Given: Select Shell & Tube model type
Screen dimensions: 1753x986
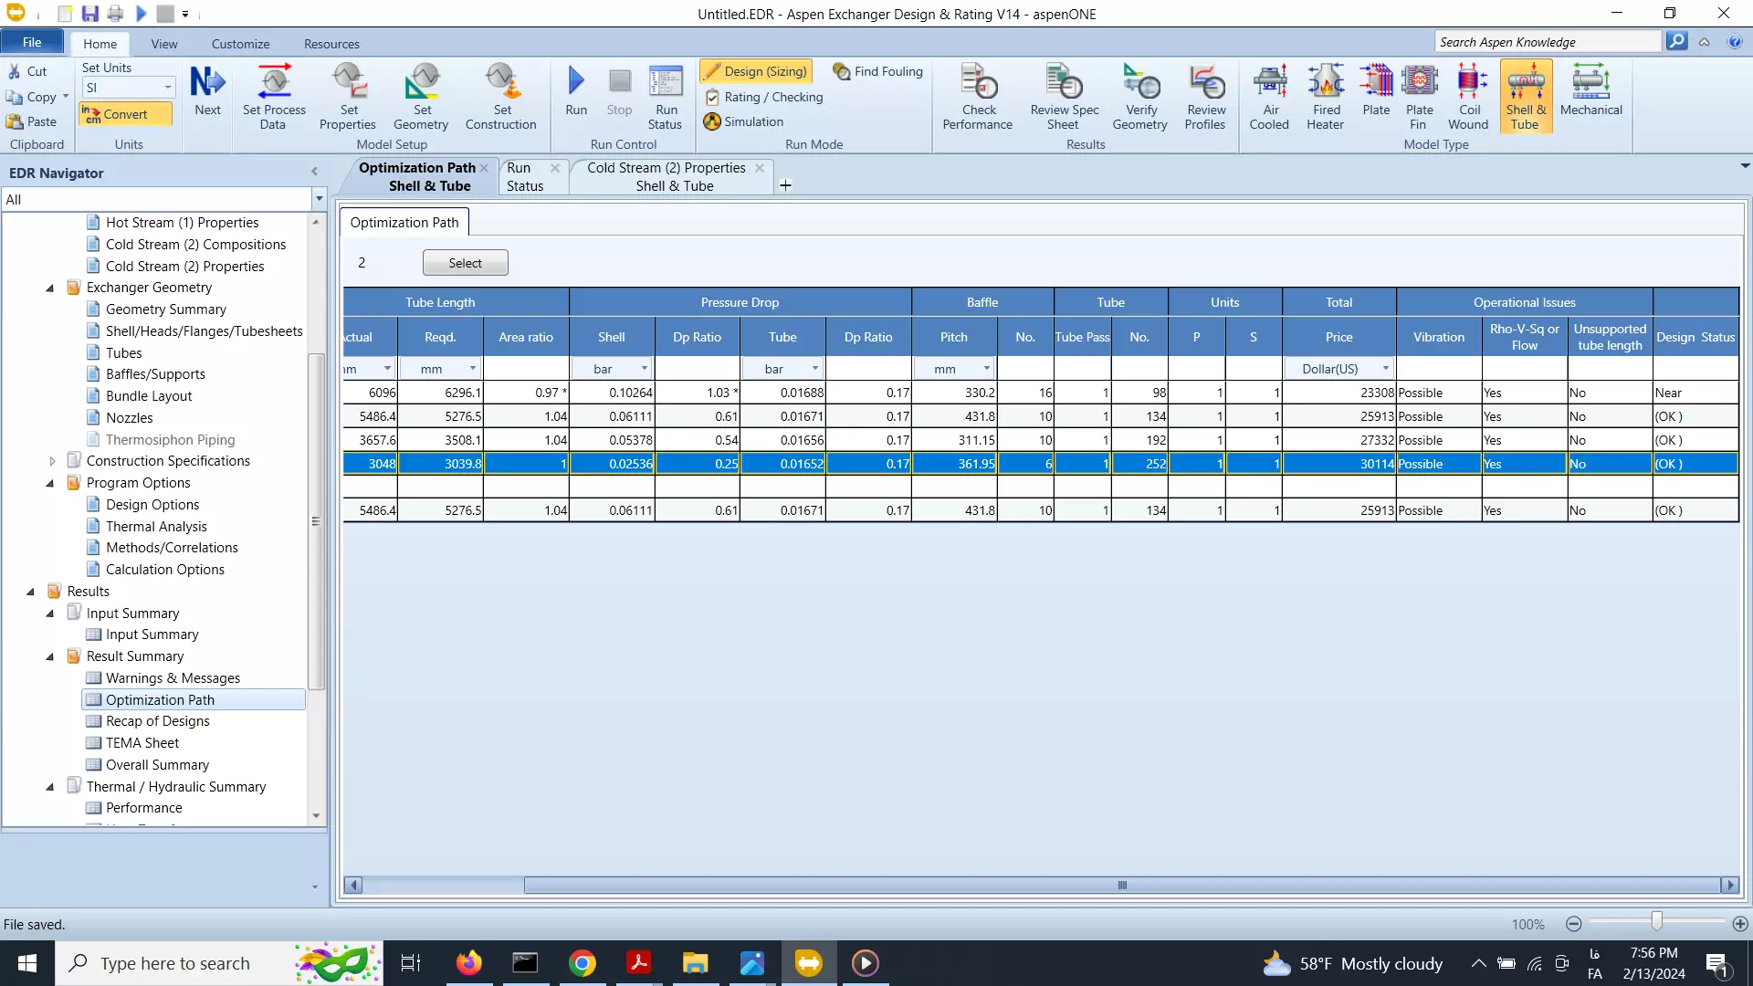Looking at the screenshot, I should coord(1526,98).
